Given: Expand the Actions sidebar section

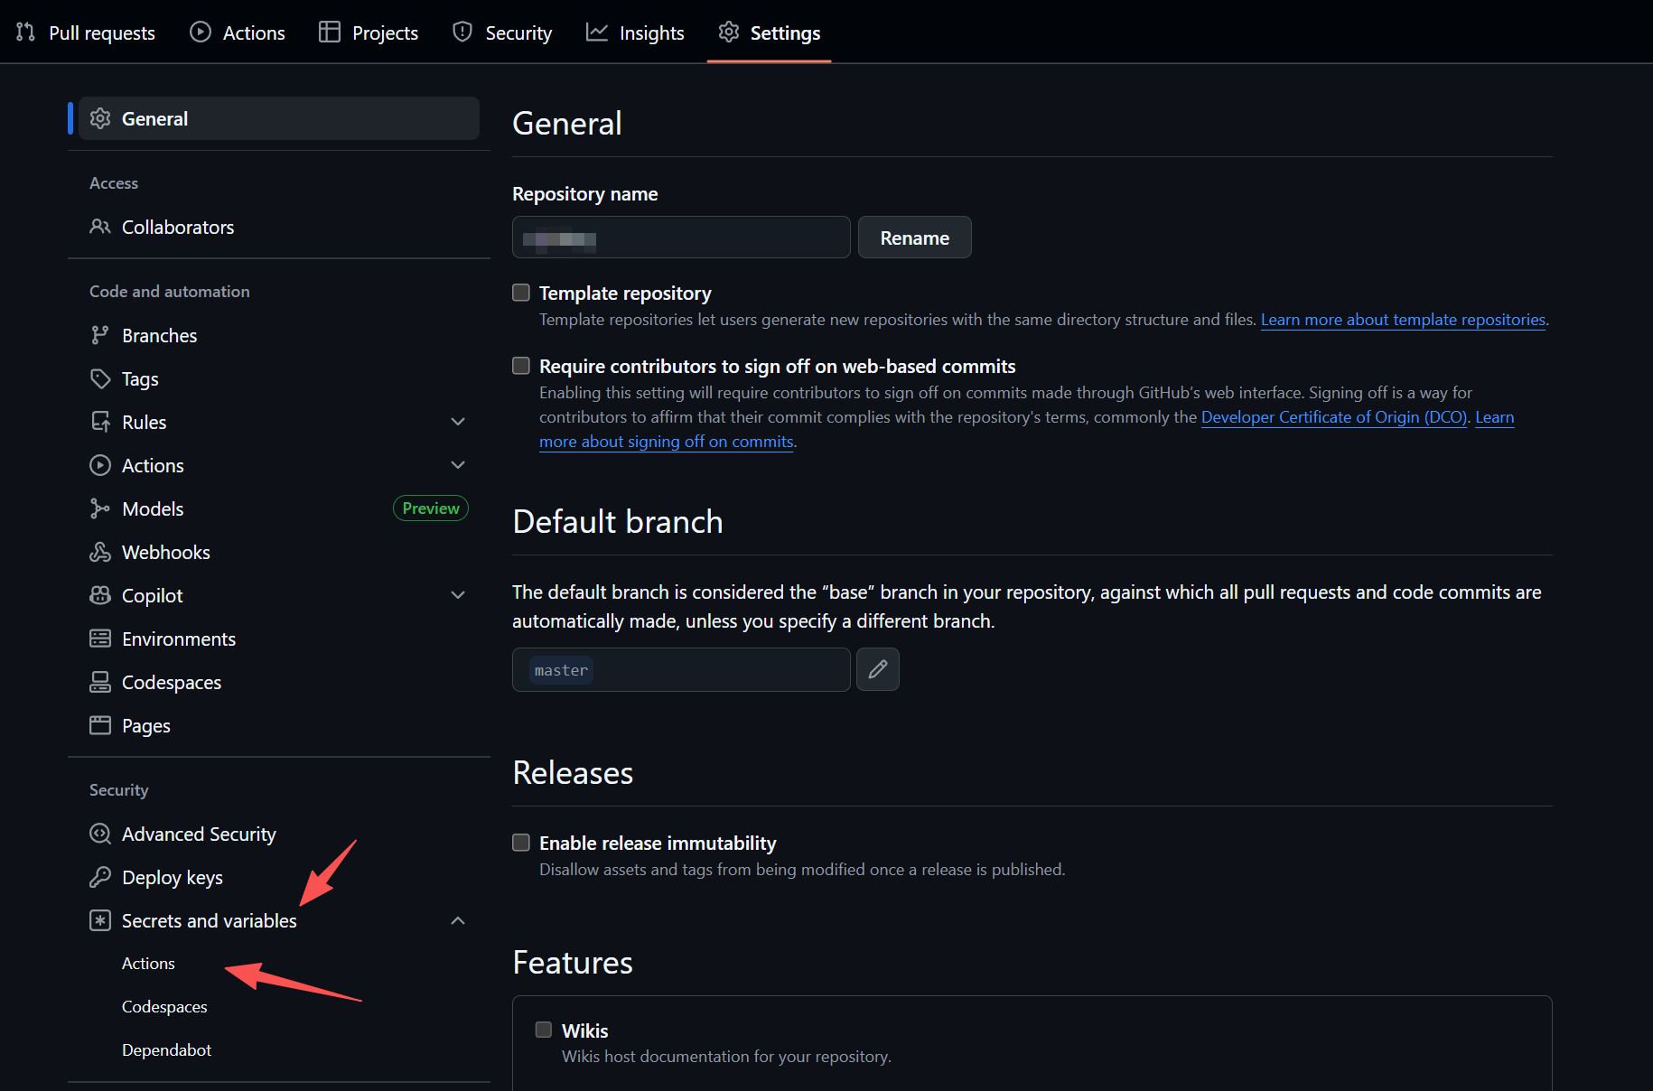Looking at the screenshot, I should coord(458,464).
